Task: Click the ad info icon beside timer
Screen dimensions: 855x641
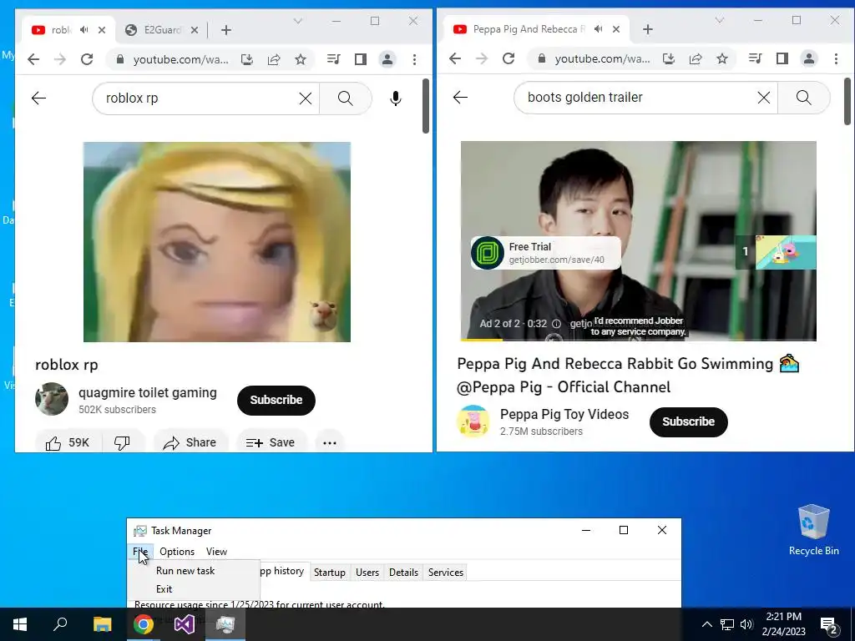Action: coord(556,324)
